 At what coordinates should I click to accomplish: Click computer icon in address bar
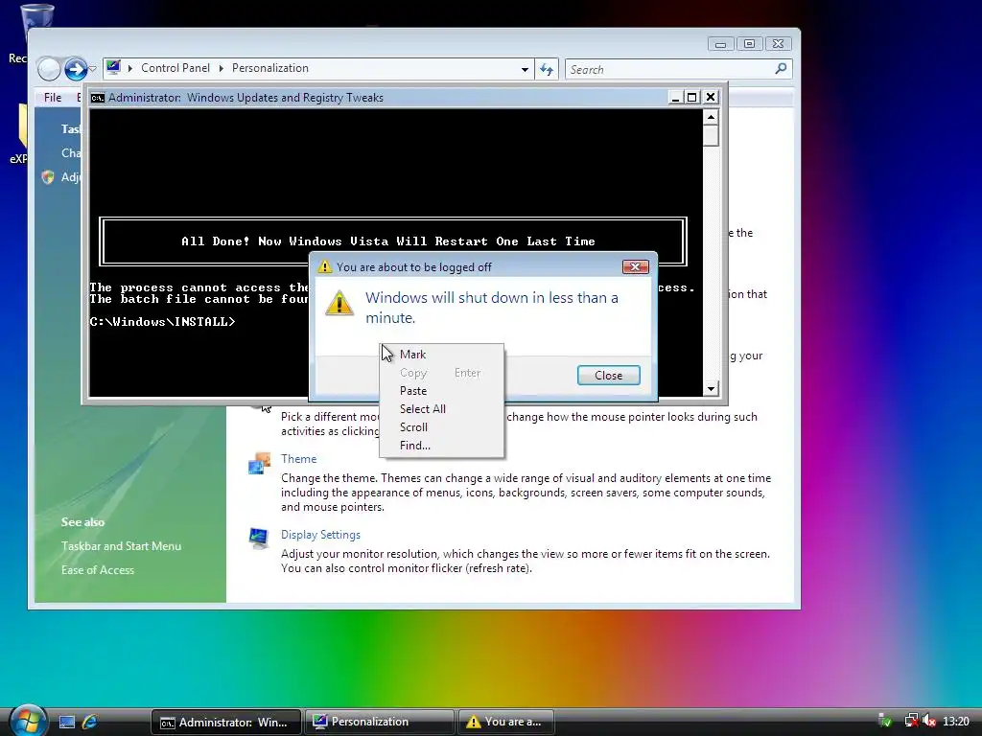113,67
